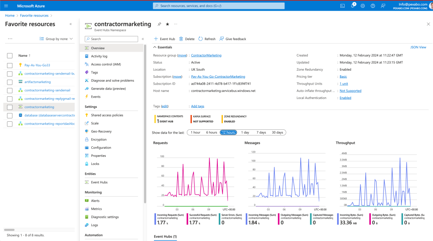Open portal settings gear
The height and width of the screenshot is (241, 433).
(x=362, y=6)
